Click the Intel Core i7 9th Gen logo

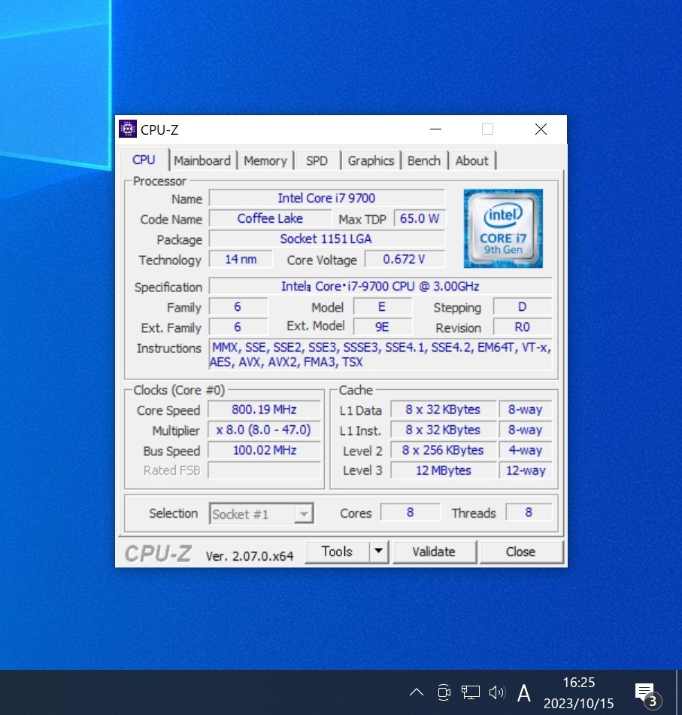pos(503,228)
